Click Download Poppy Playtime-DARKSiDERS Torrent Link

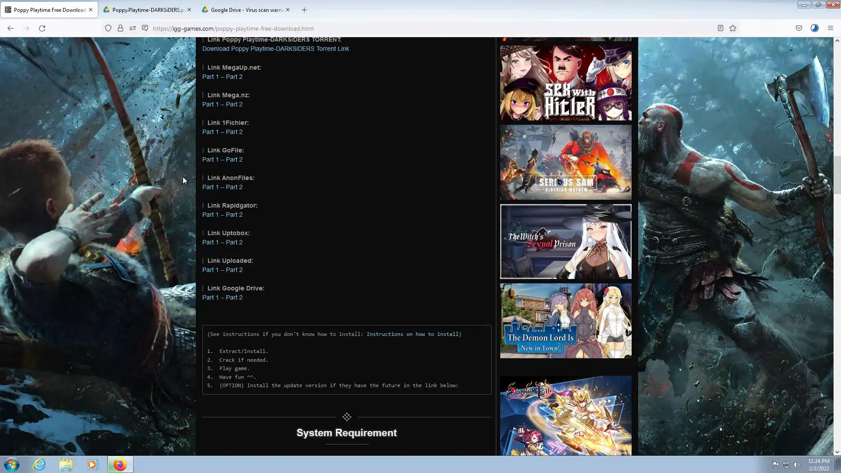[x=276, y=49]
